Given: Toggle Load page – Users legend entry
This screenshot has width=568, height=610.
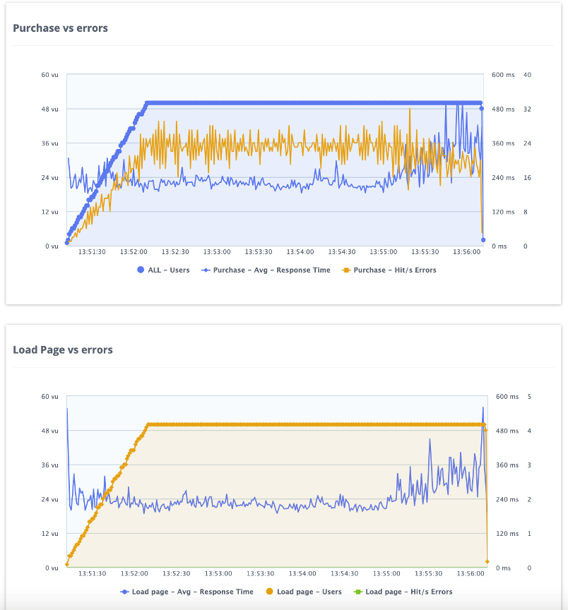Looking at the screenshot, I should [x=304, y=592].
